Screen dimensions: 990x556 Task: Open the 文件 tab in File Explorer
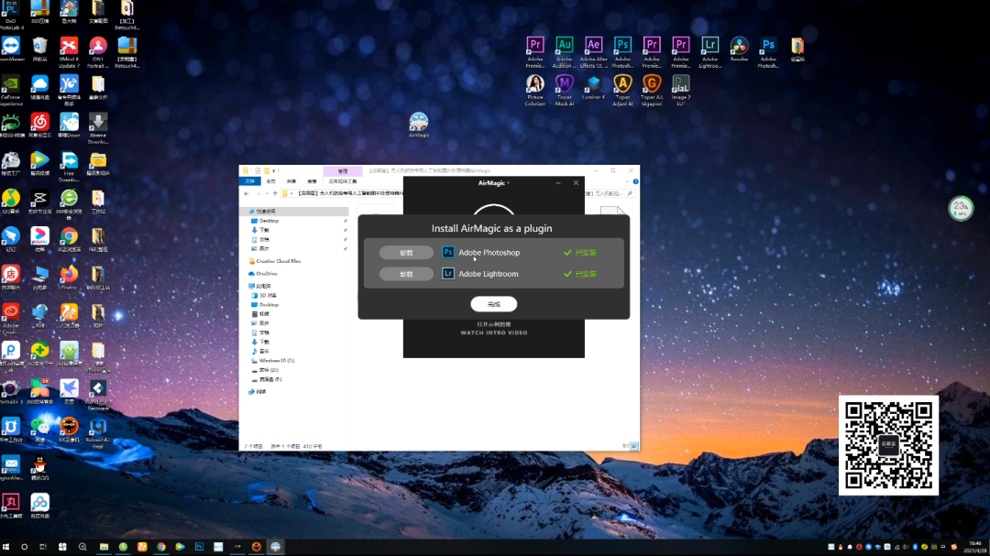(250, 181)
